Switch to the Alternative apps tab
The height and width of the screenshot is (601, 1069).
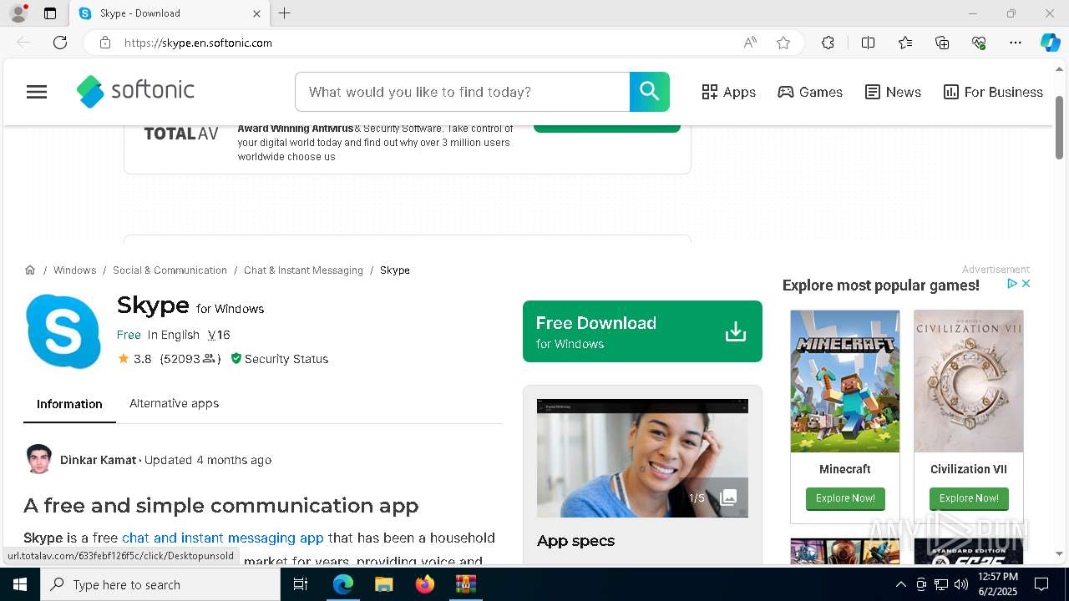point(174,403)
